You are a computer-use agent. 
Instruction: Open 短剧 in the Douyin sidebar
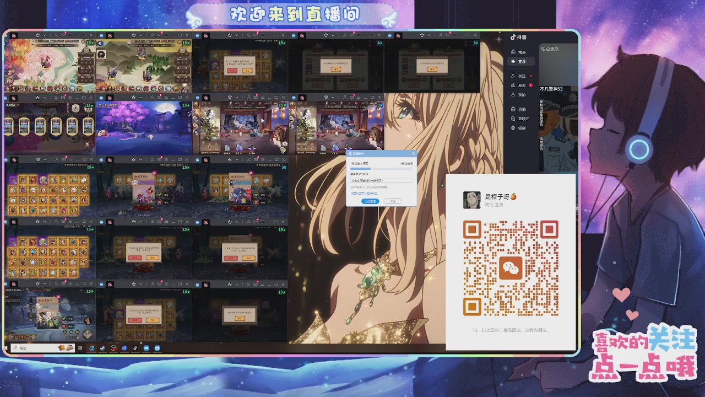(x=518, y=128)
